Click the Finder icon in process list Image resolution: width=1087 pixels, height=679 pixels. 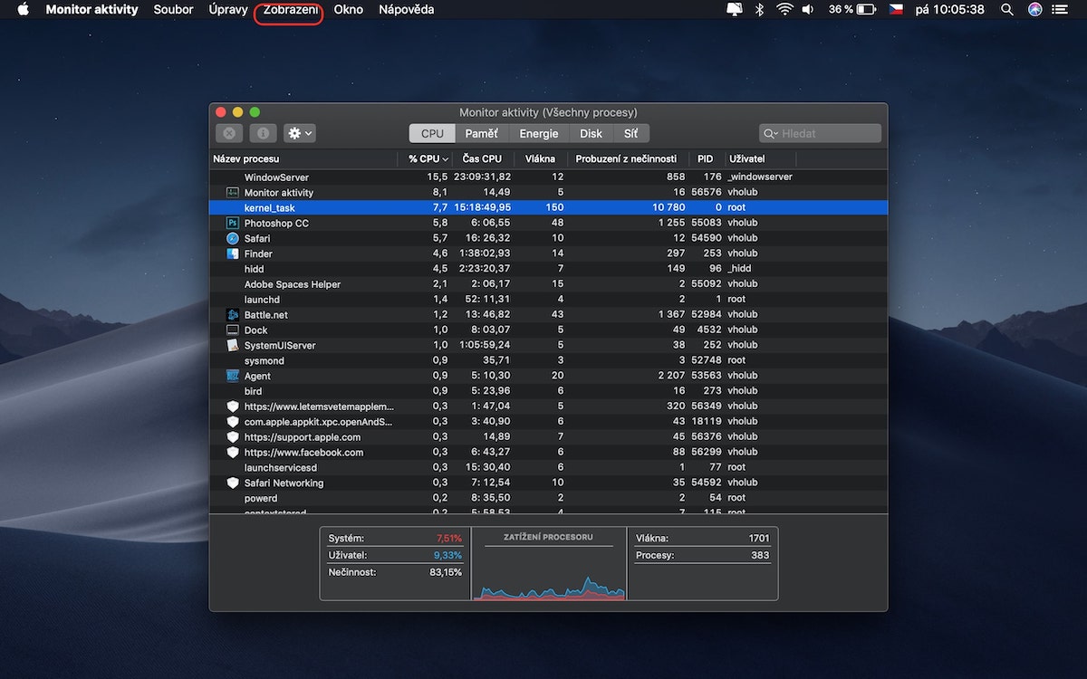[233, 253]
